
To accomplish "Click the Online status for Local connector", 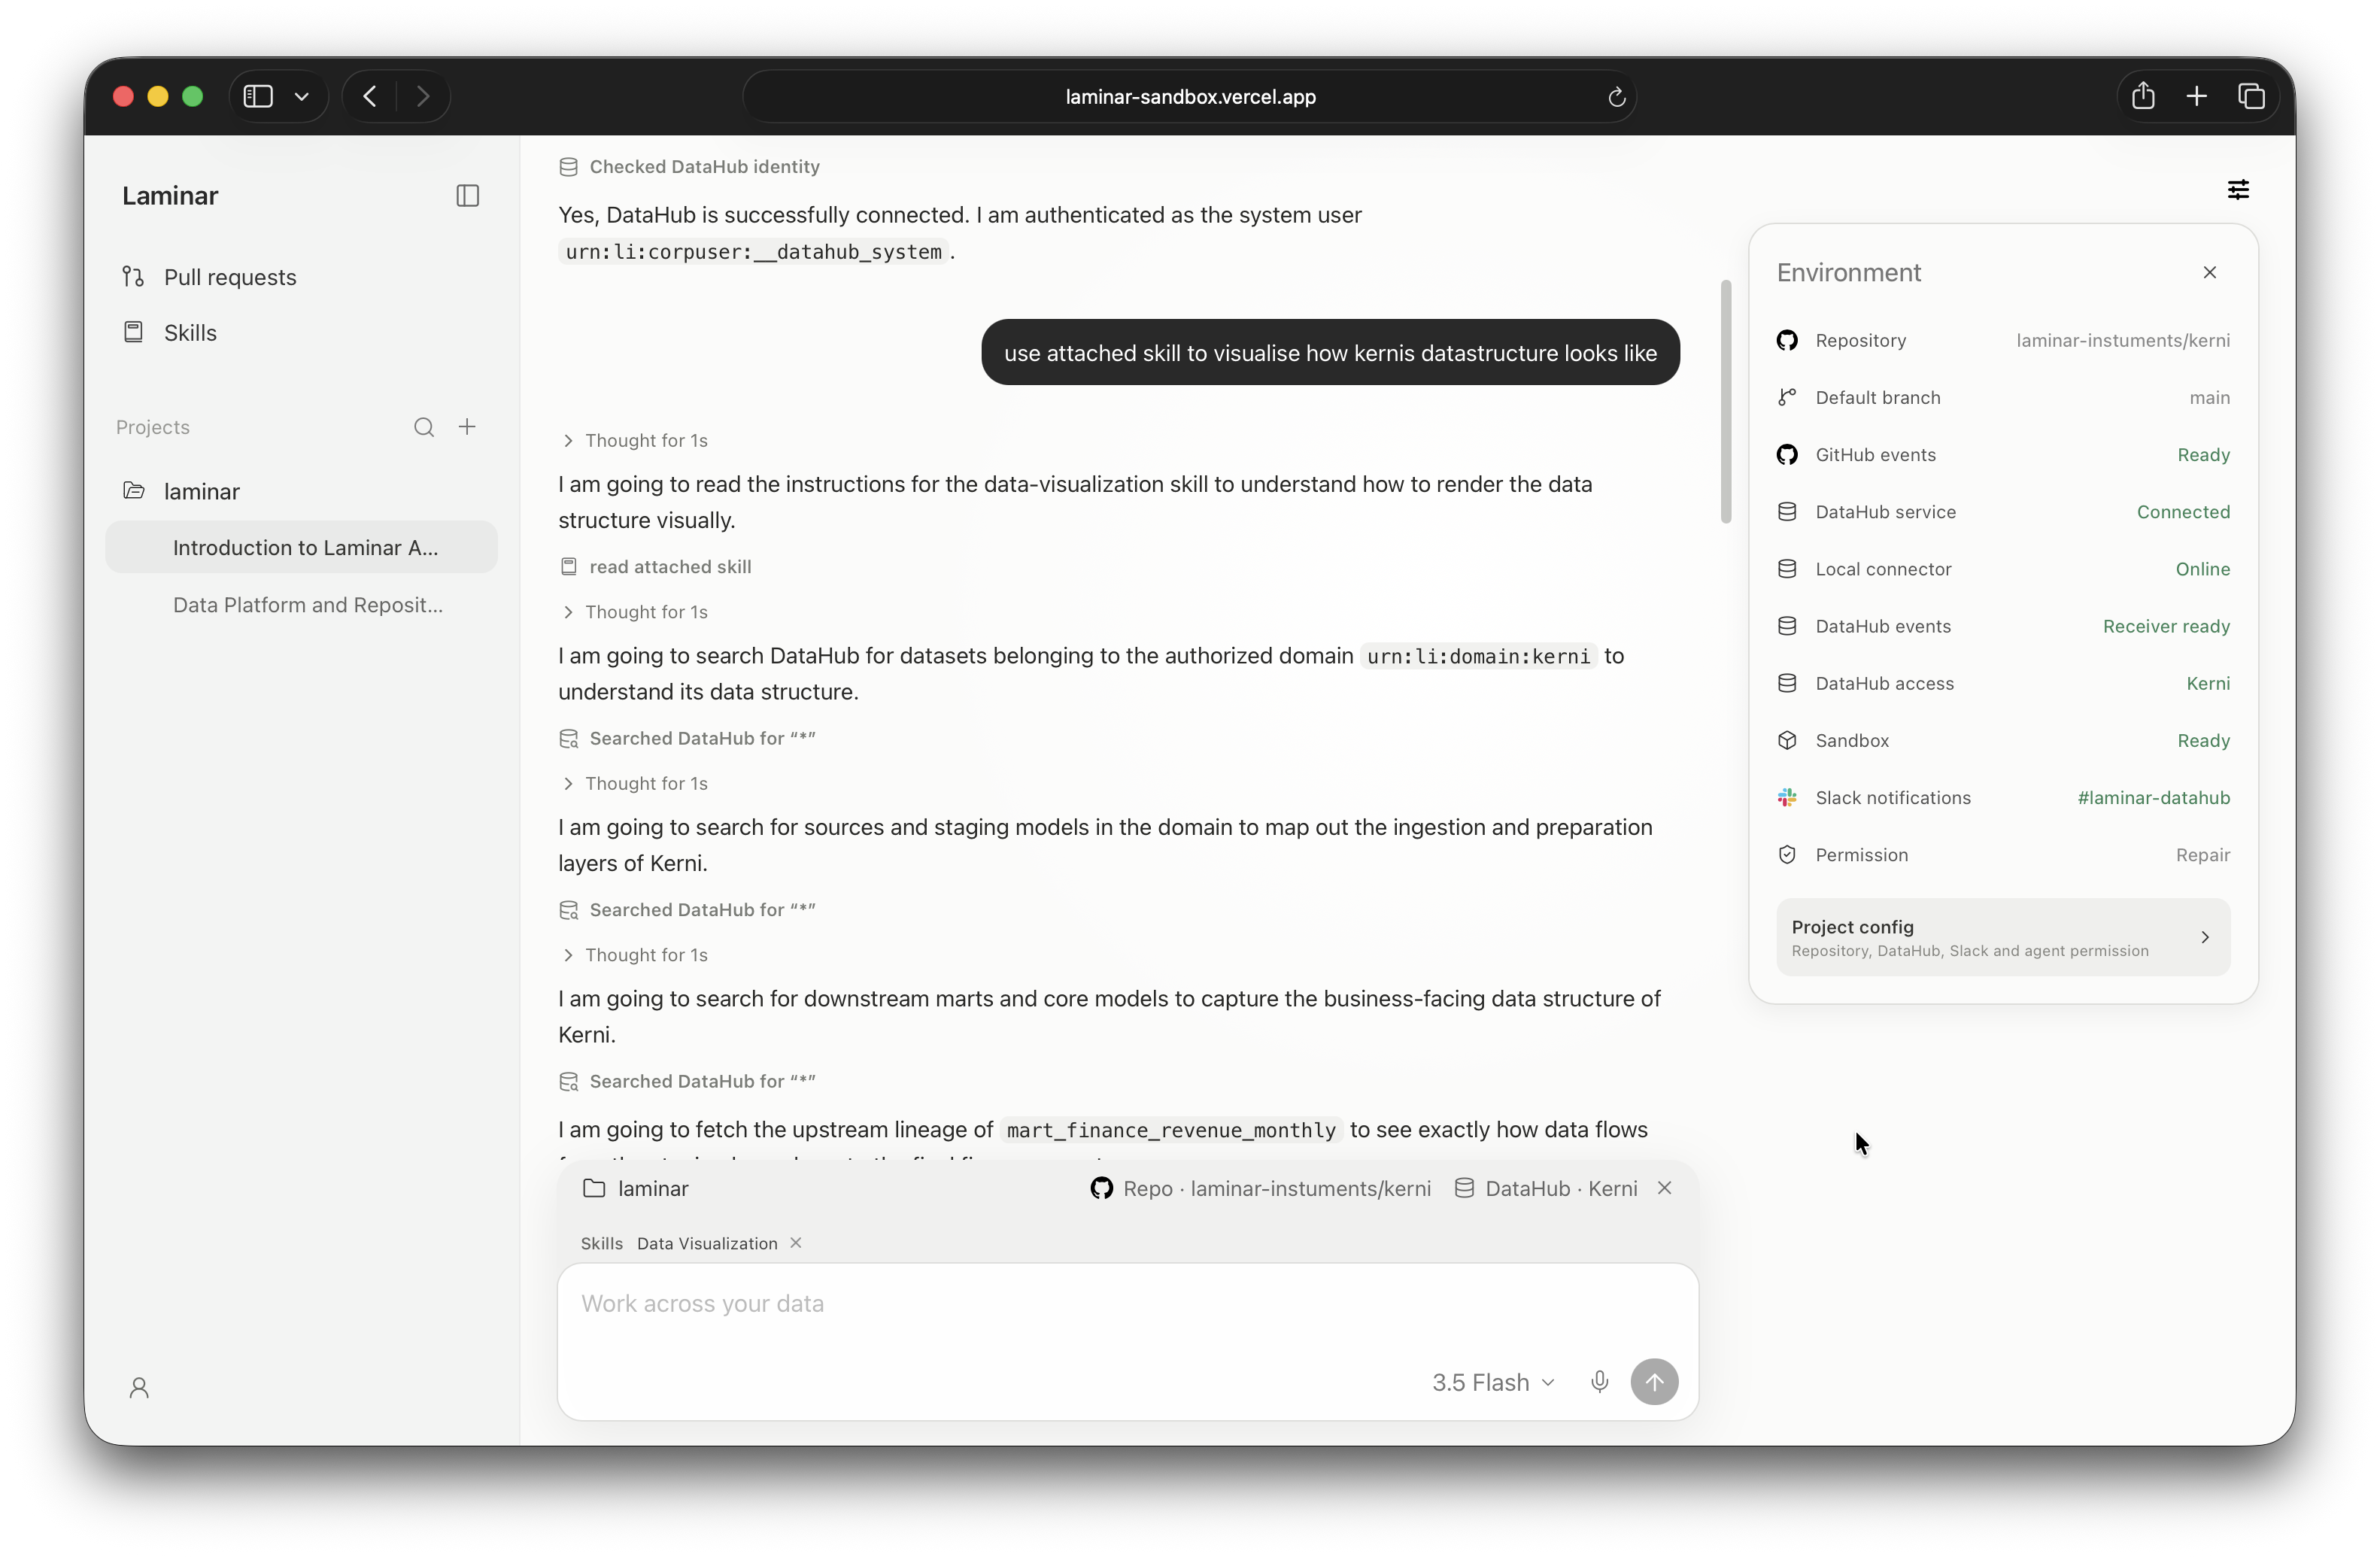I will 2202,569.
